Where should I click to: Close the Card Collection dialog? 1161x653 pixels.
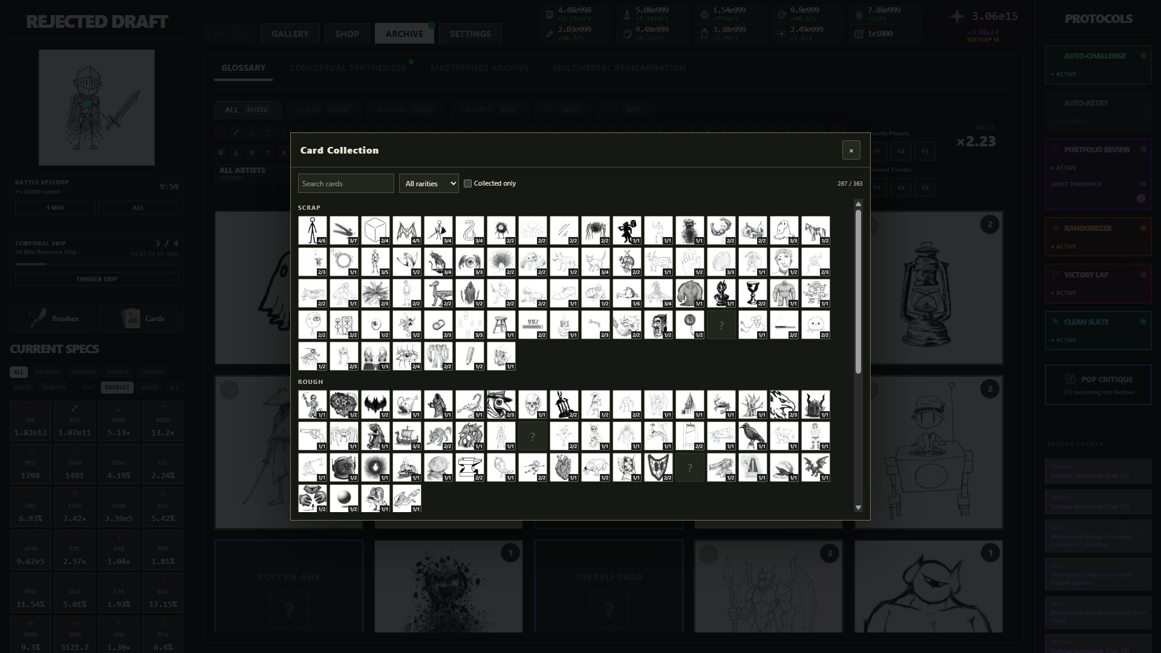(851, 151)
